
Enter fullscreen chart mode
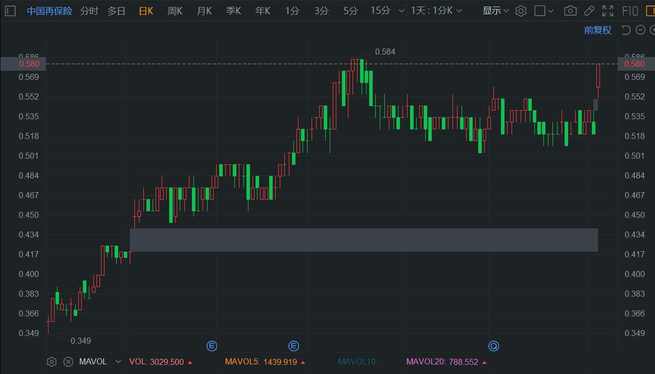click(x=608, y=11)
